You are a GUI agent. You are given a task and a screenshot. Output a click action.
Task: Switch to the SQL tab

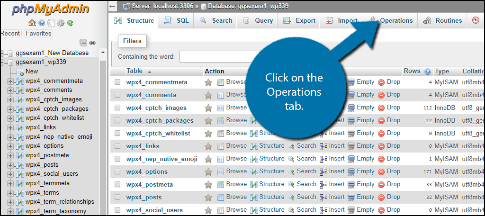tap(176, 21)
